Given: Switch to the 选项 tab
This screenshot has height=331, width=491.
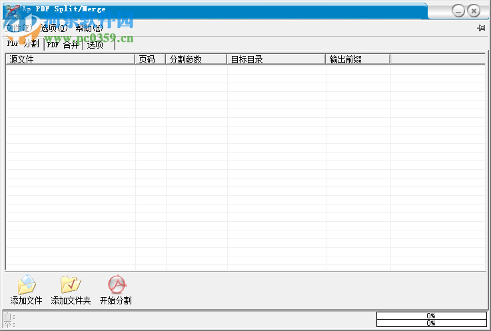Looking at the screenshot, I should tap(99, 45).
